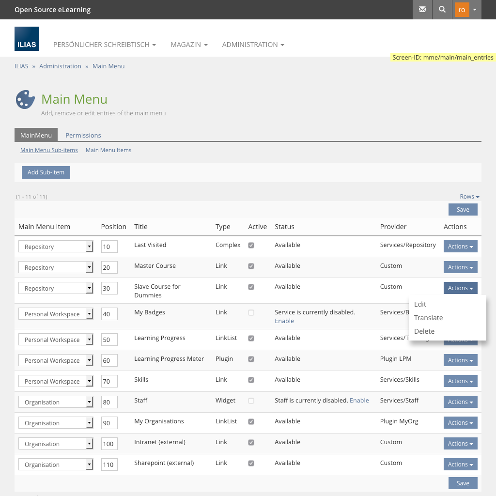Toggle Active checkbox for My Badges
496x496 pixels.
click(251, 313)
